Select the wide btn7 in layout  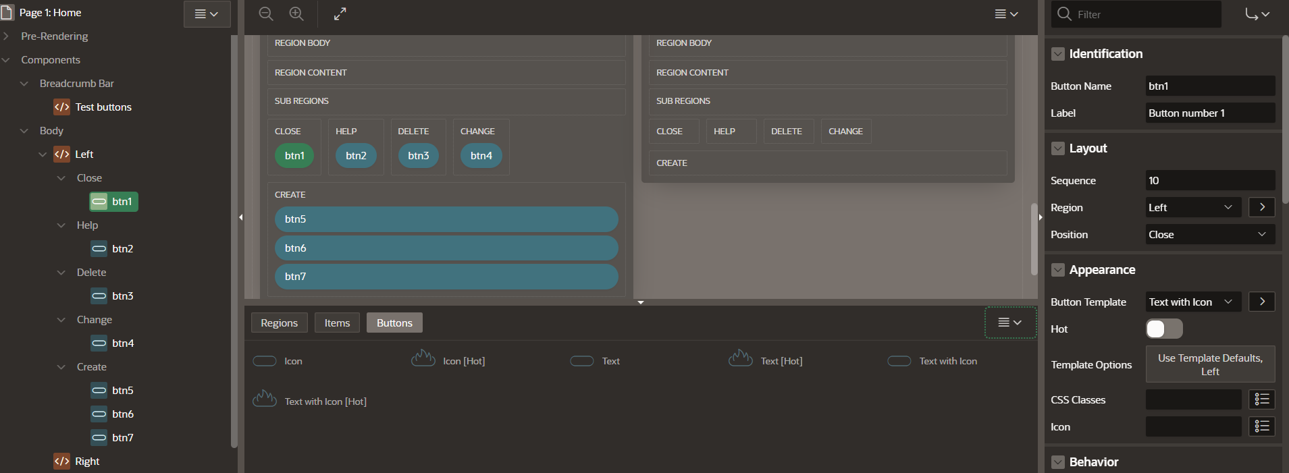click(x=446, y=277)
